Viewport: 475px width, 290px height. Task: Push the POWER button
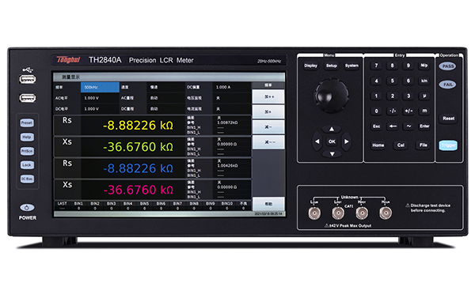pyautogui.click(x=27, y=208)
